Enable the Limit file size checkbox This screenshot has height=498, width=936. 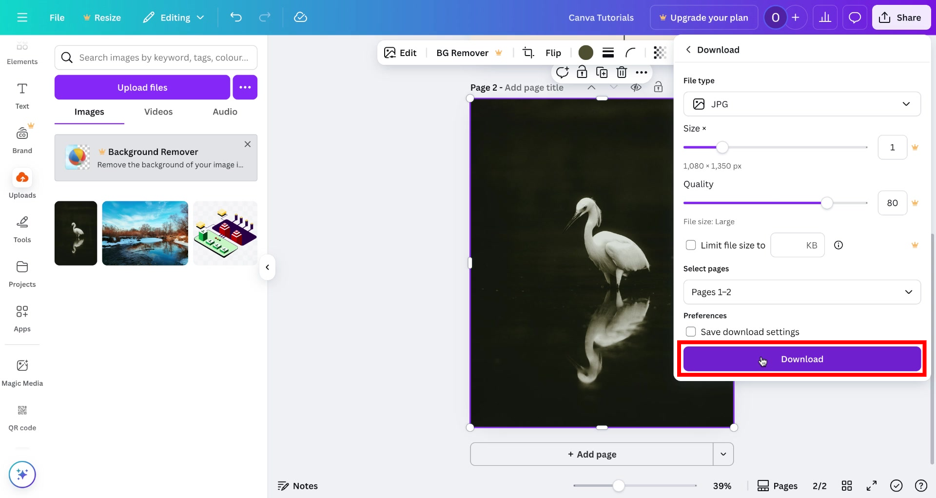(691, 245)
